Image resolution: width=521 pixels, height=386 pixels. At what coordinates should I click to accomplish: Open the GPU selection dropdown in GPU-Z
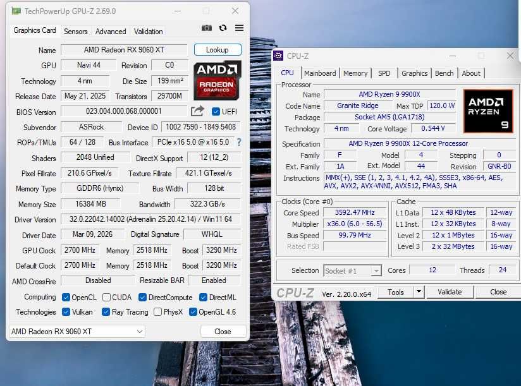[77, 331]
